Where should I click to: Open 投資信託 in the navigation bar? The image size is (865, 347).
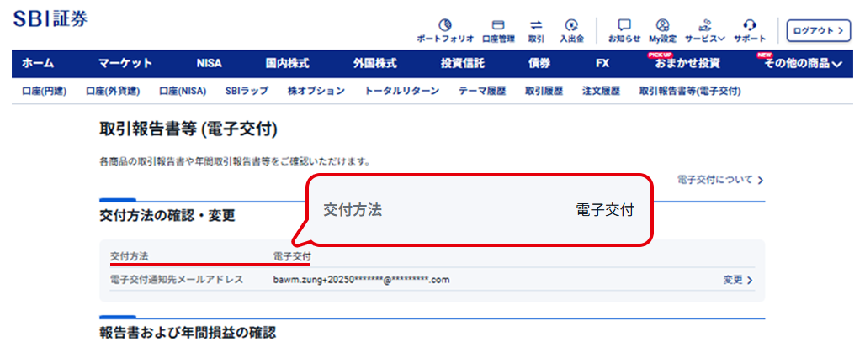(x=462, y=64)
